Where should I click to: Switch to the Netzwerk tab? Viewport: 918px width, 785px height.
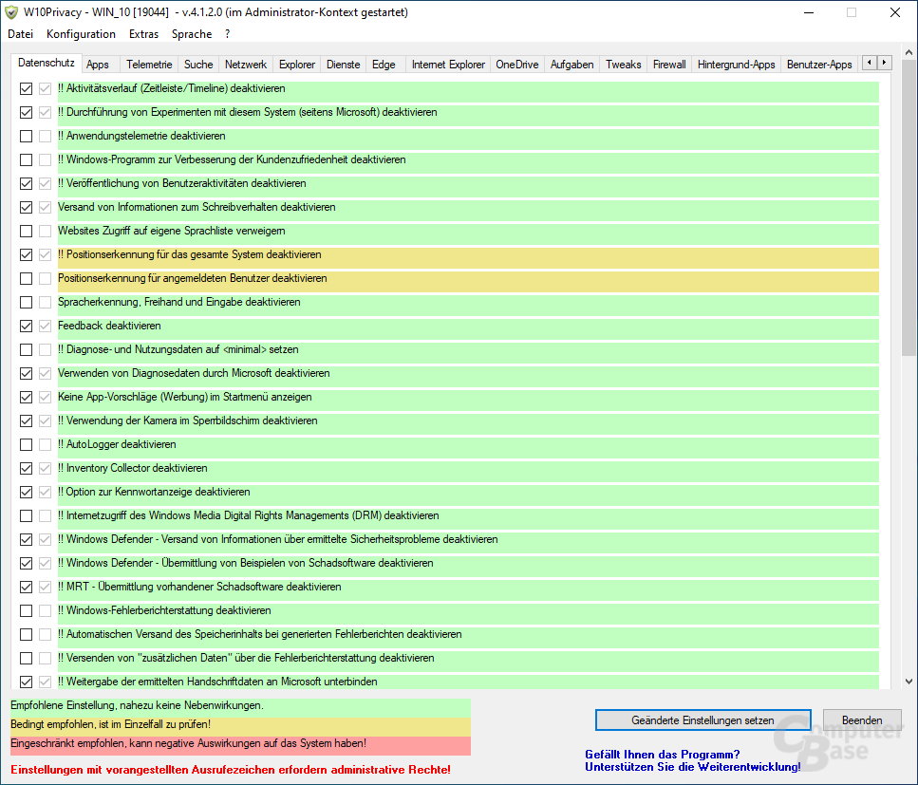click(246, 65)
